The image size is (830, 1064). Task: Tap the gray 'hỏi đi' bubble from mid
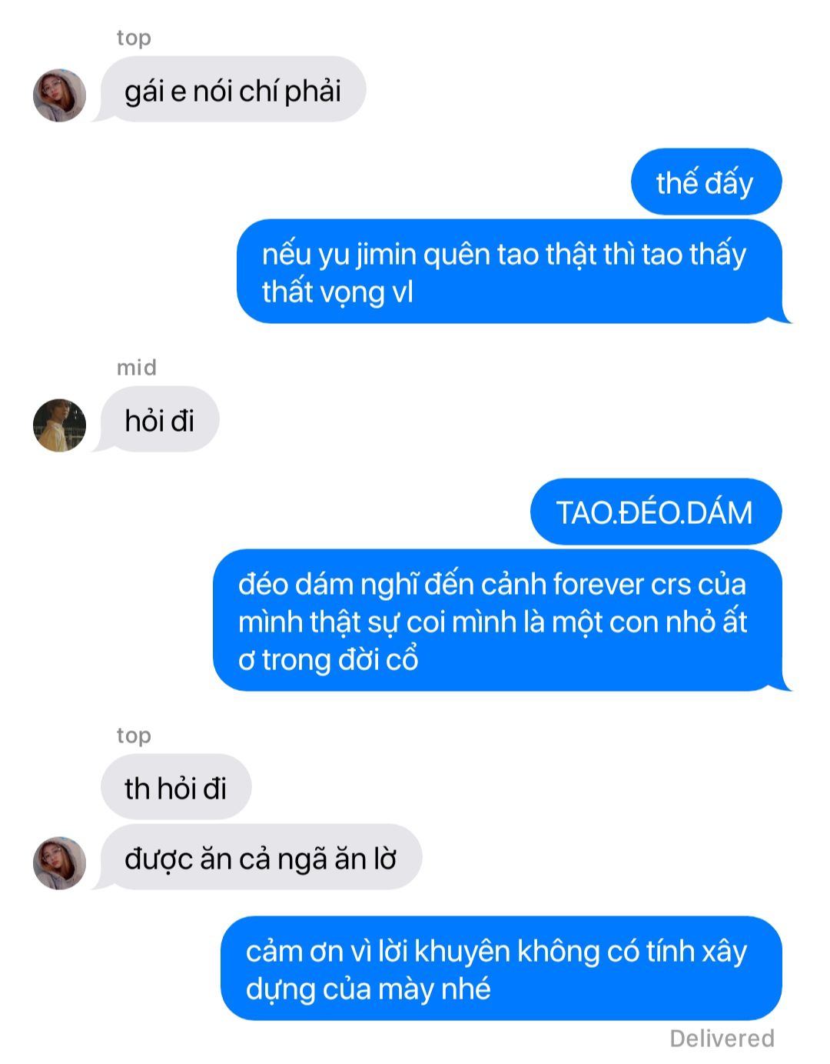pos(159,419)
